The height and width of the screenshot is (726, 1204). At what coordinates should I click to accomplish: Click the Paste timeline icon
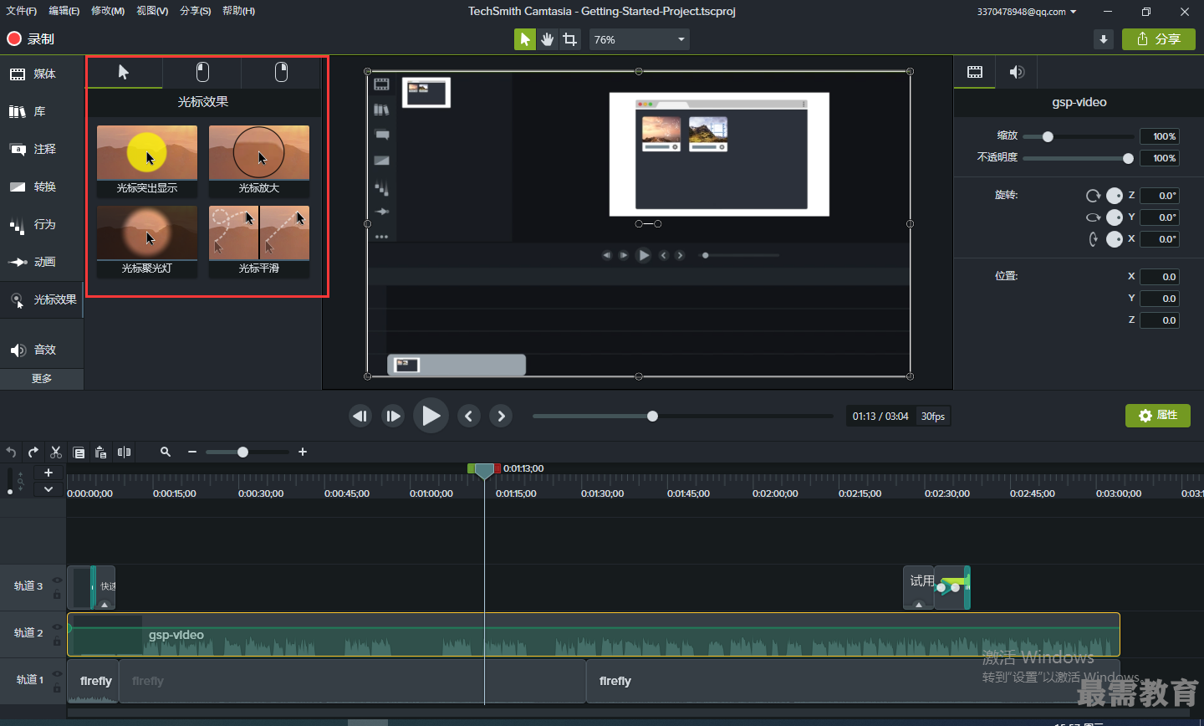click(x=101, y=452)
